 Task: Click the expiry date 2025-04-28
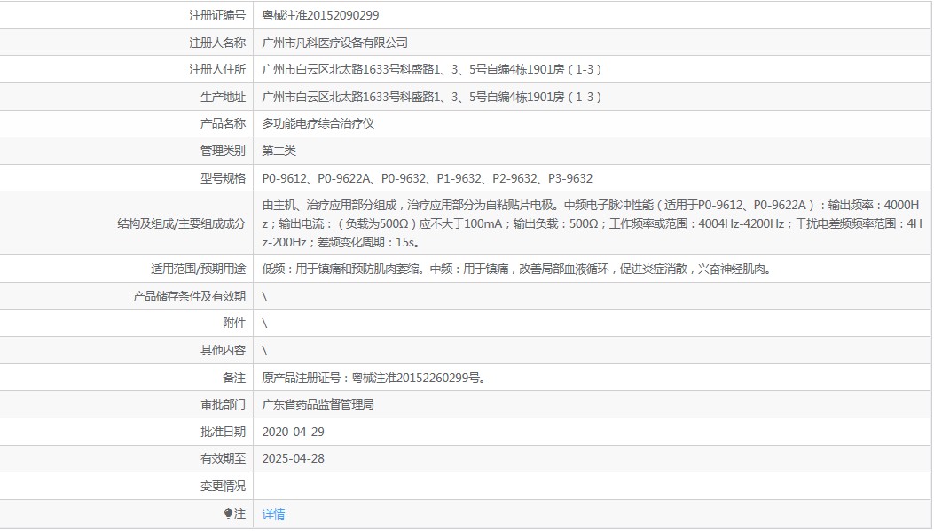click(x=293, y=459)
